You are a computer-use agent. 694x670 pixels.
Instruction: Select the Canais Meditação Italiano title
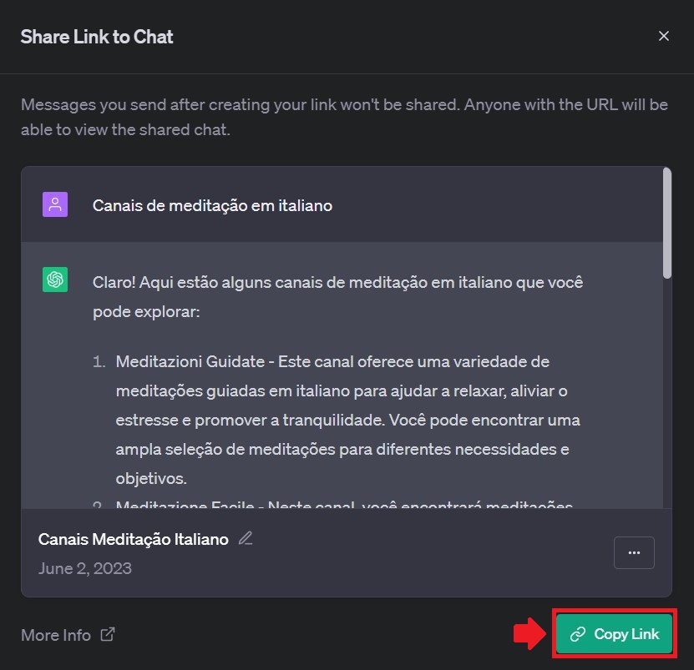click(134, 539)
